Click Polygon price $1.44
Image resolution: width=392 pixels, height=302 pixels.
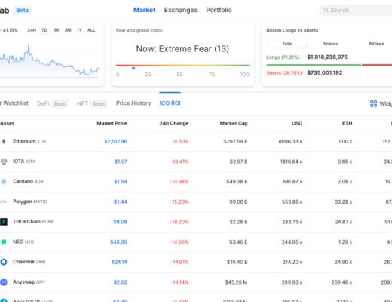[x=121, y=202]
